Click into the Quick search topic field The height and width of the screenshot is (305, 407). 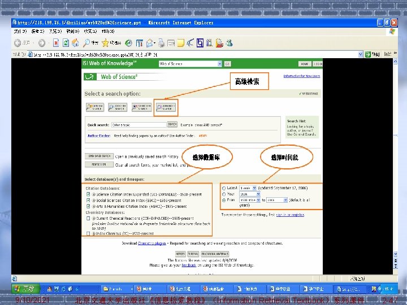(139, 125)
